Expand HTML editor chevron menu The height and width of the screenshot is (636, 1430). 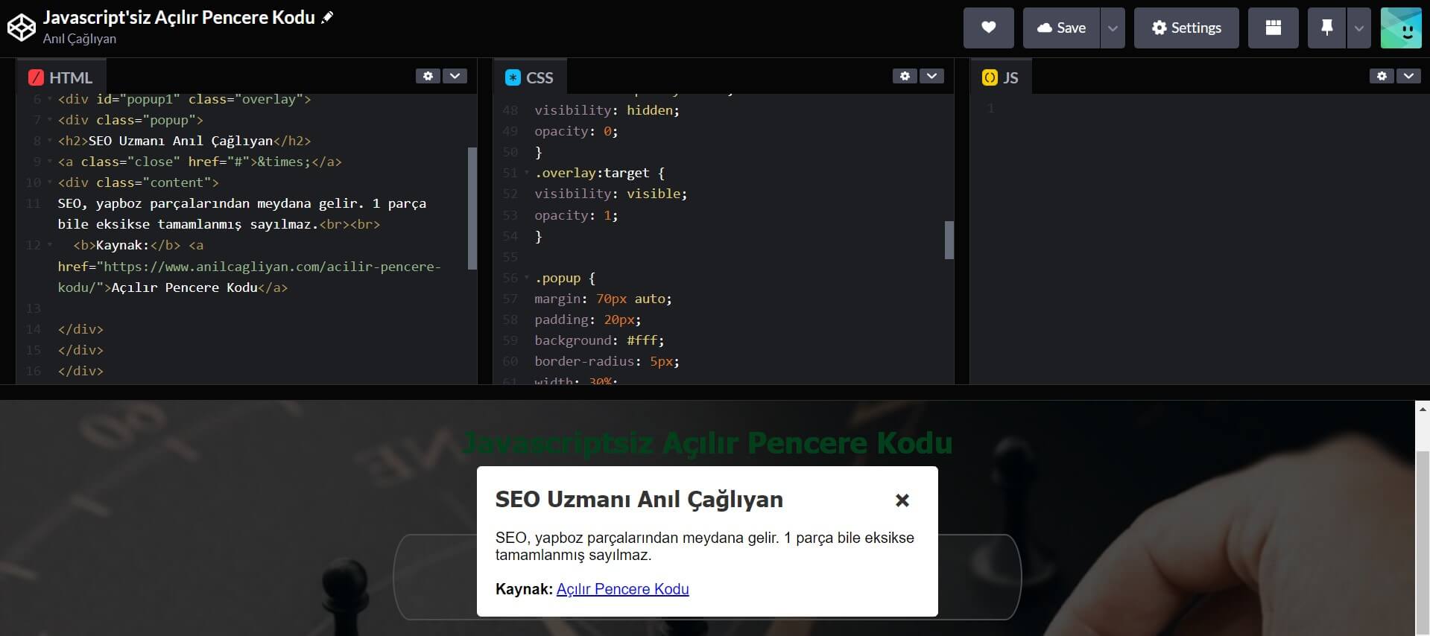point(455,76)
